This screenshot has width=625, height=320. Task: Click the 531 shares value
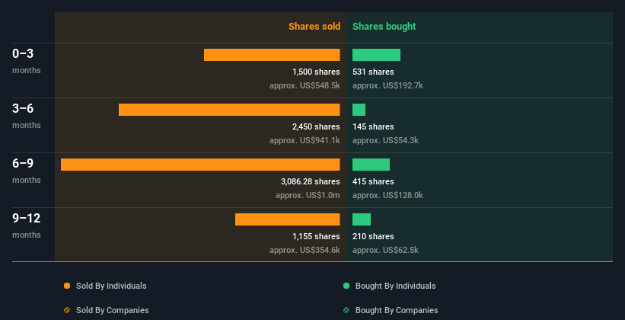point(373,72)
